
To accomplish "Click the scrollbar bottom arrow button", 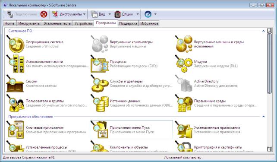I will pos(270,149).
